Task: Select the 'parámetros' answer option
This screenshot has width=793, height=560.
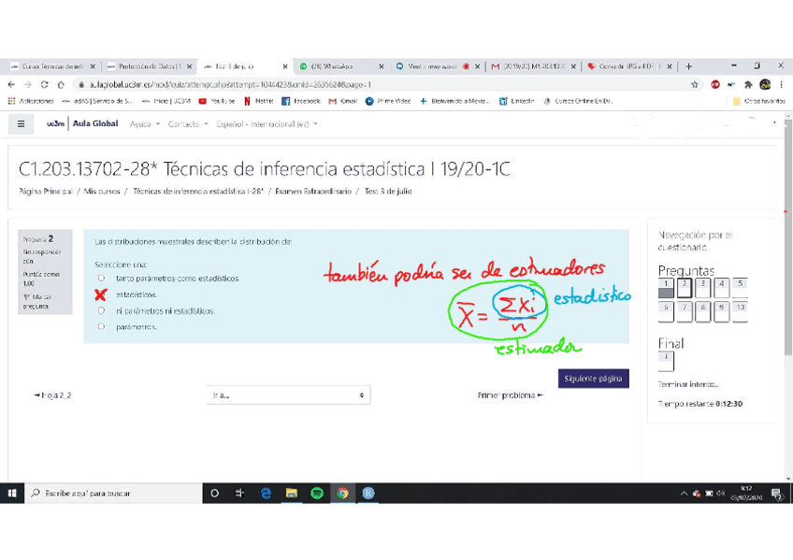Action: 101,326
